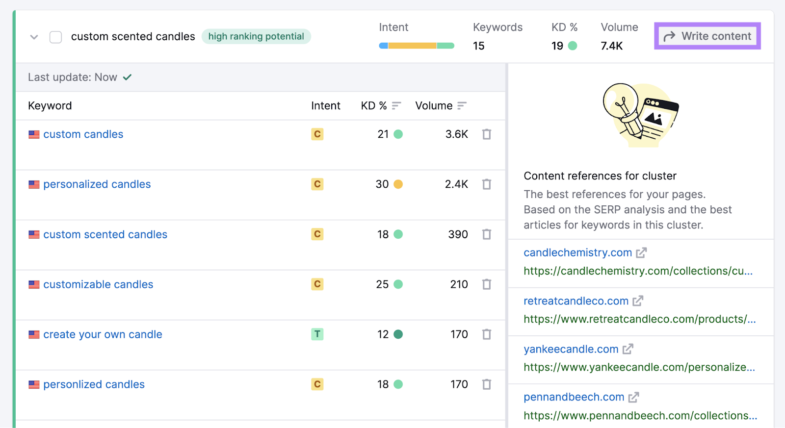Open the 'custom candles' keyword link
The image size is (785, 428).
click(x=83, y=134)
